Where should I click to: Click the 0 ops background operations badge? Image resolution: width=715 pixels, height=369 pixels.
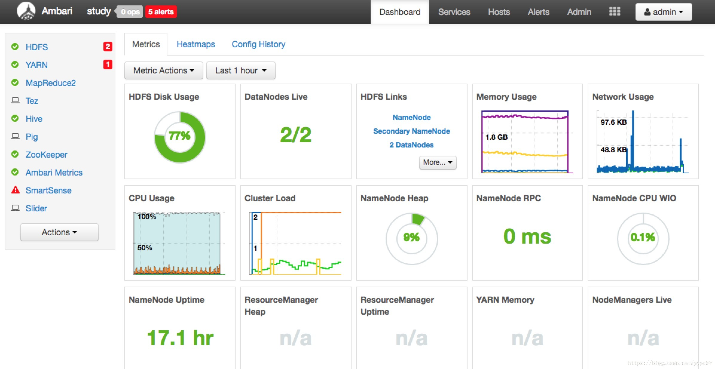[x=130, y=12]
